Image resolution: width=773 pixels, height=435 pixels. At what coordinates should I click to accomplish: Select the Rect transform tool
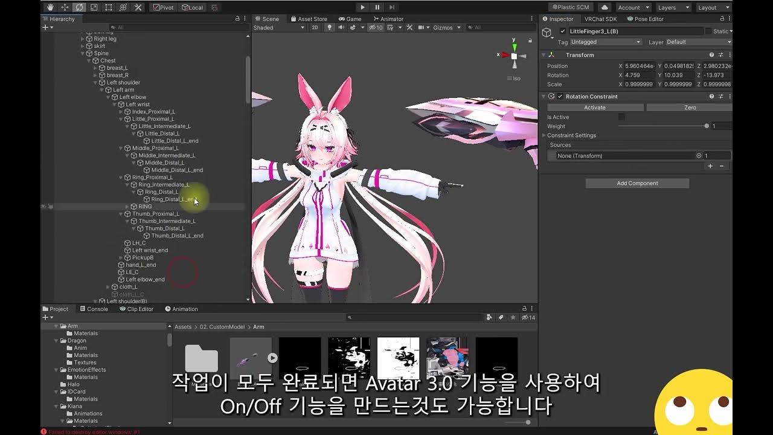click(108, 7)
